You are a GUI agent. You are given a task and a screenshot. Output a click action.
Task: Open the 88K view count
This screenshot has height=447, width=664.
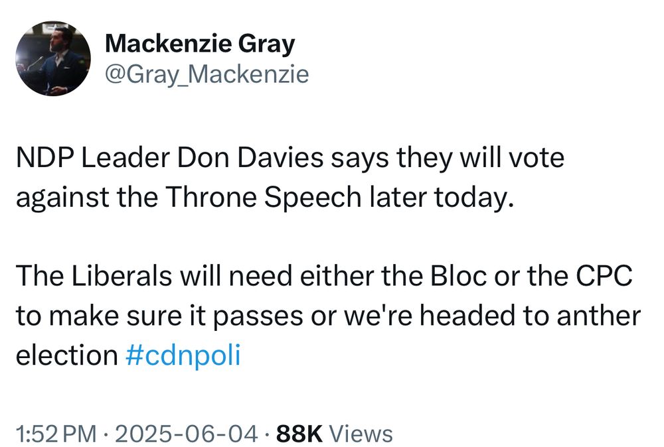pyautogui.click(x=299, y=434)
